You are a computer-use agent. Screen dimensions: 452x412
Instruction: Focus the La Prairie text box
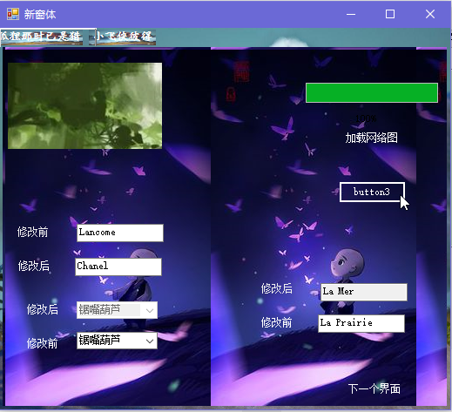361,323
